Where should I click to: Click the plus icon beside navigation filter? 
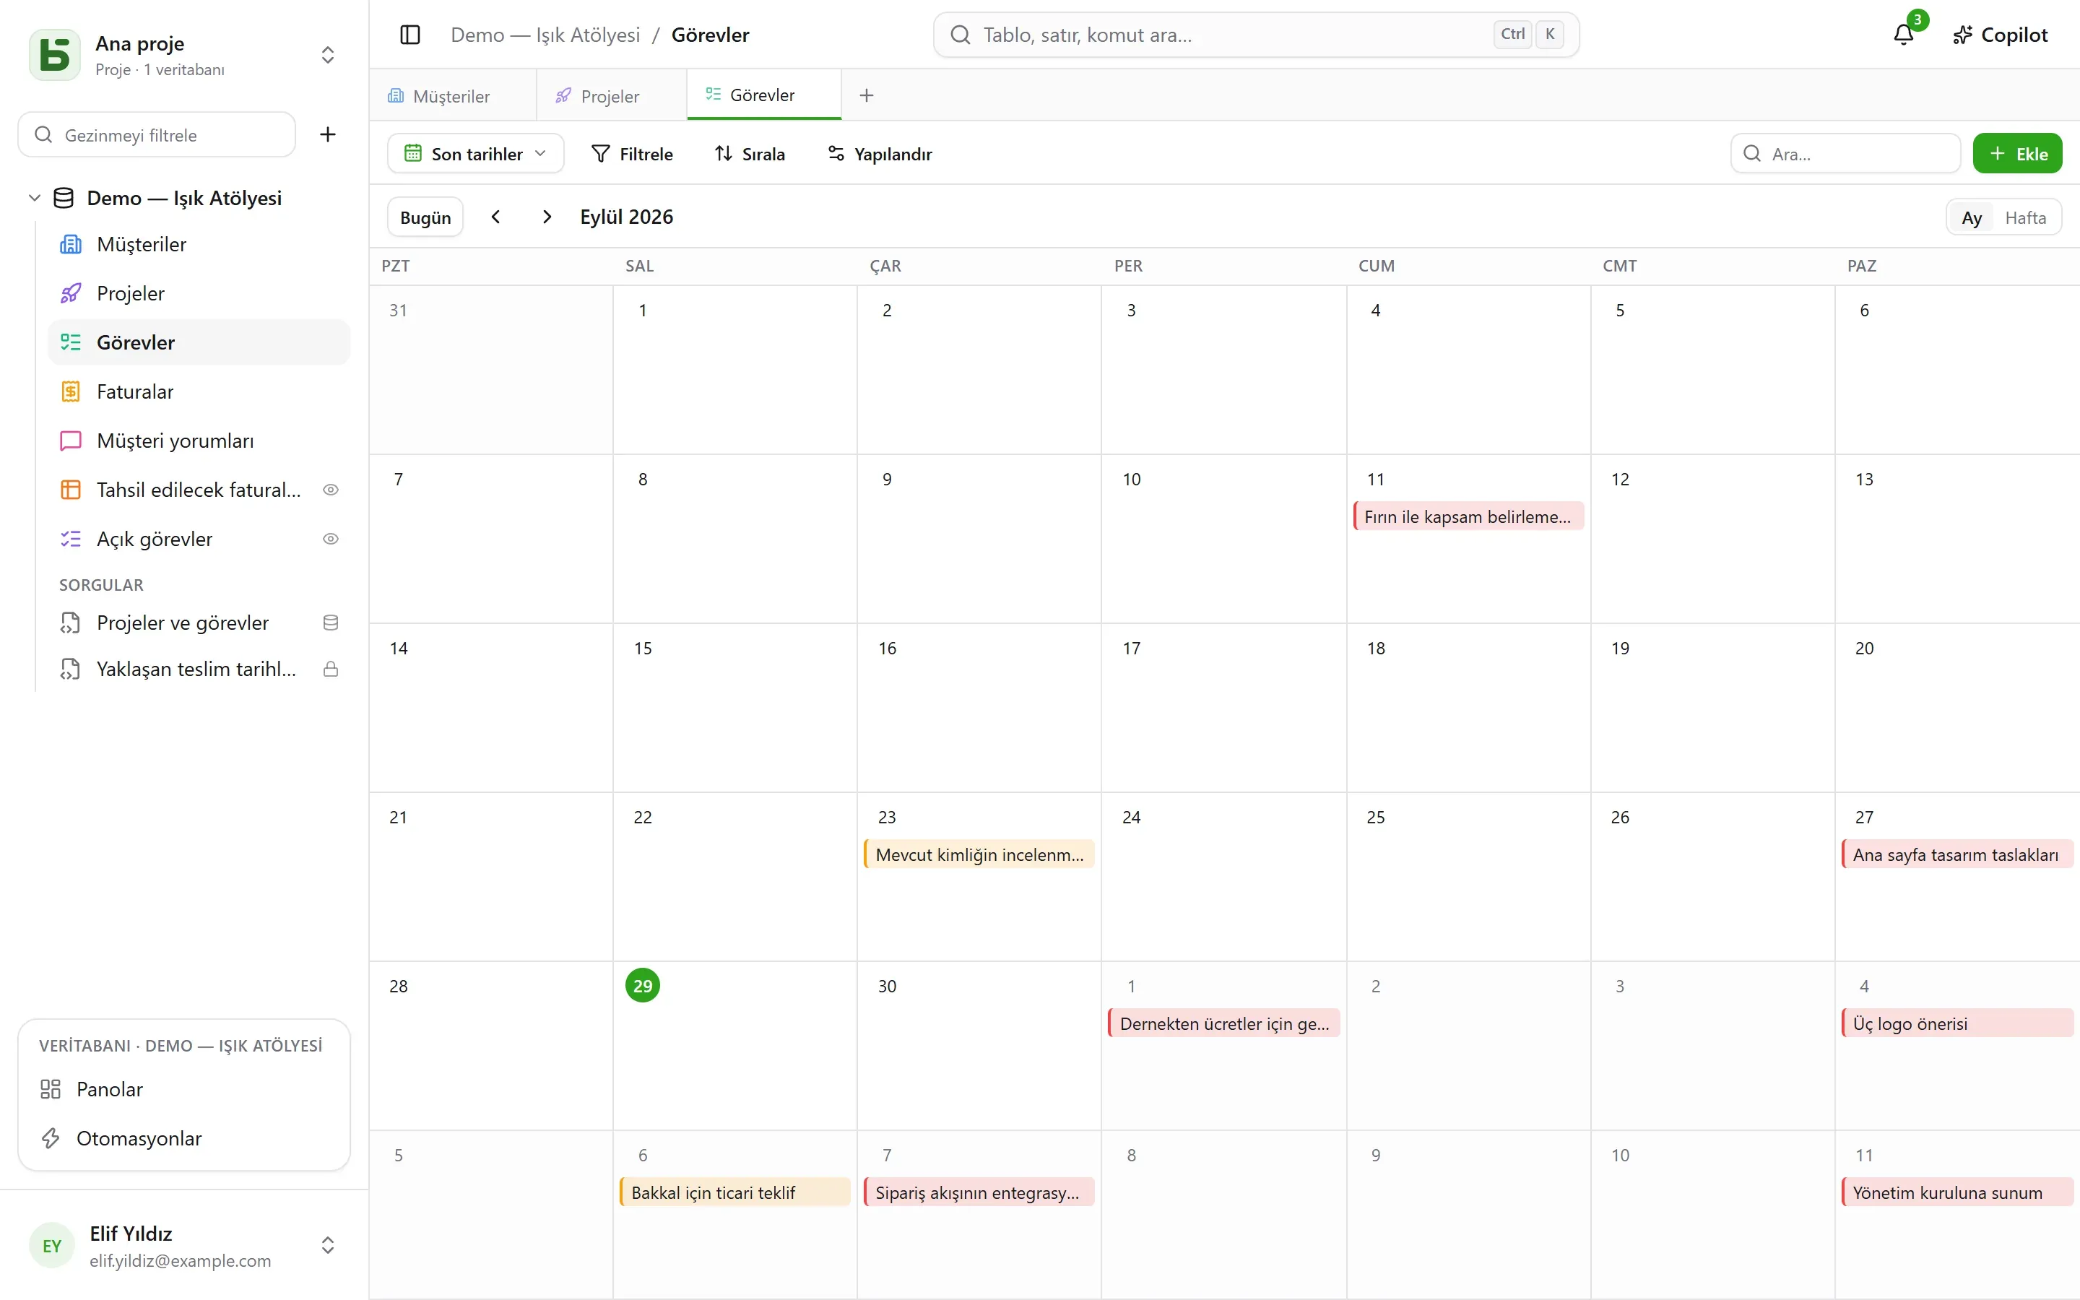click(x=327, y=134)
